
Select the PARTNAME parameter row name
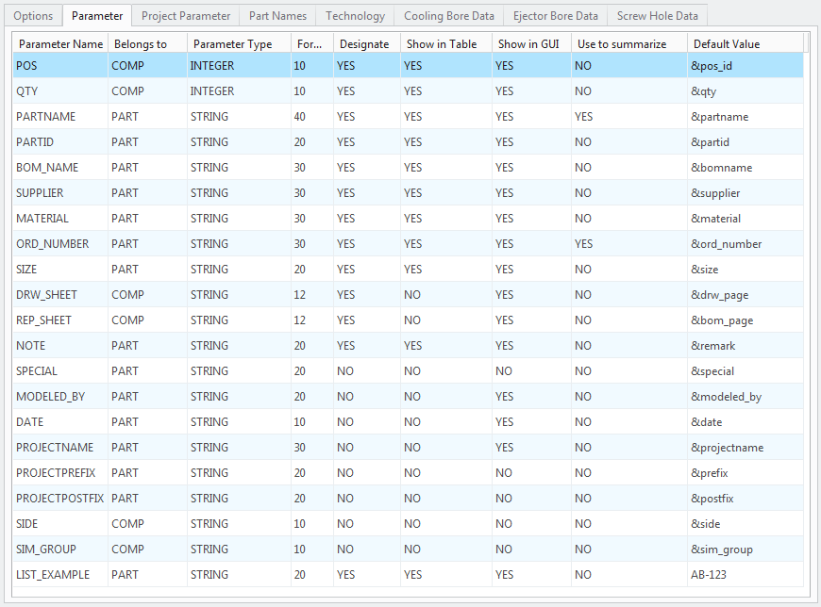click(45, 117)
